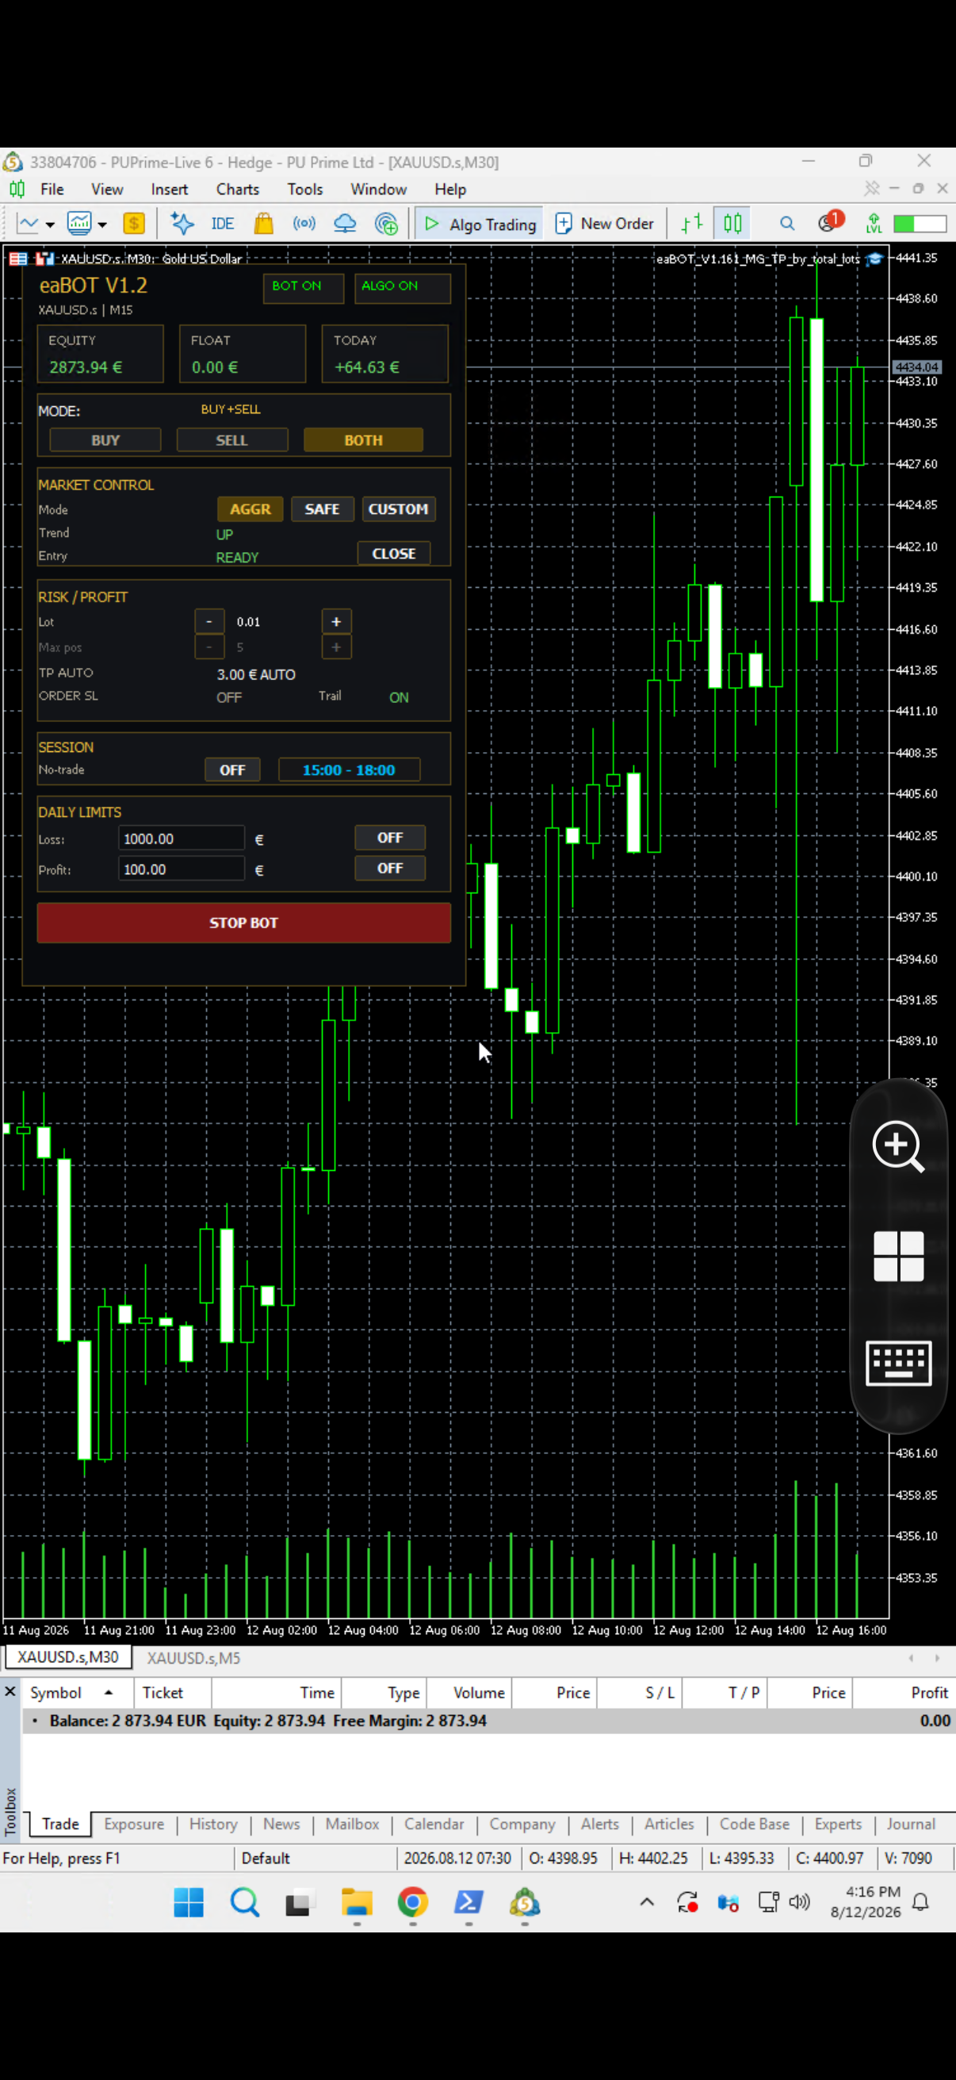The width and height of the screenshot is (956, 2080).
Task: Open the Tools menu
Action: 305,189
